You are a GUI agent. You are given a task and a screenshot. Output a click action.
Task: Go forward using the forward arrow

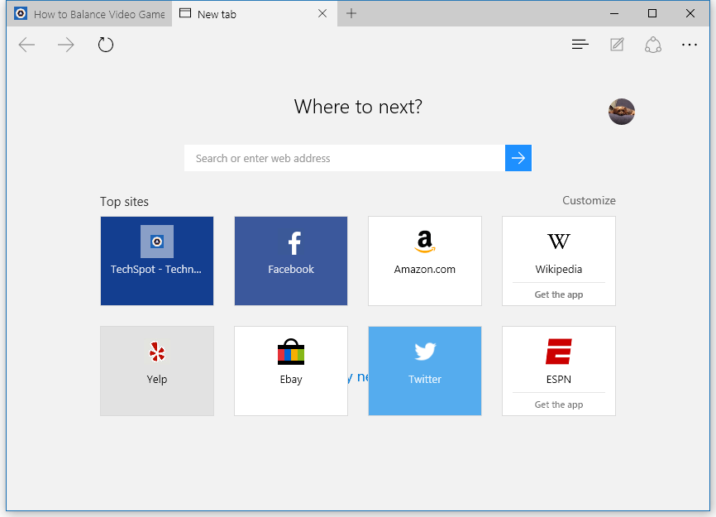[x=66, y=45]
